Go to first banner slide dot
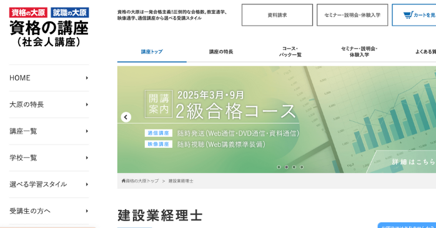The image size is (436, 228). tap(279, 167)
